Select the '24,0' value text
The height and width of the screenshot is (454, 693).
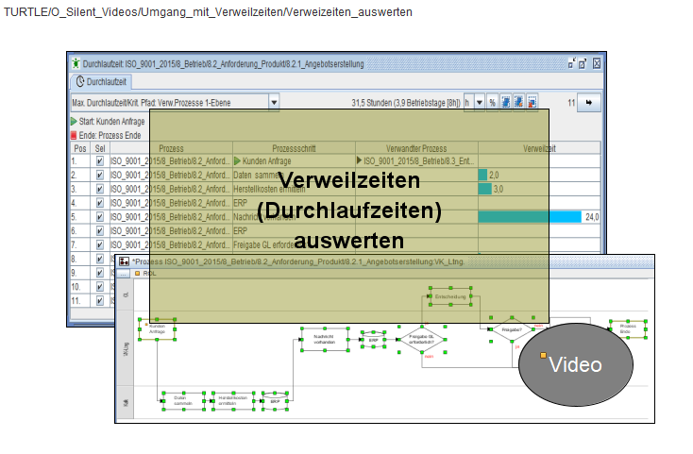tap(592, 217)
